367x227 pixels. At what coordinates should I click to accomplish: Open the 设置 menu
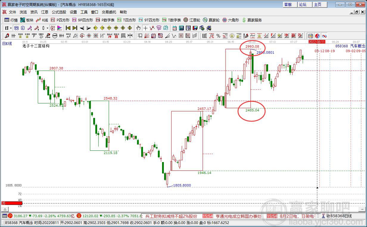tap(73, 12)
